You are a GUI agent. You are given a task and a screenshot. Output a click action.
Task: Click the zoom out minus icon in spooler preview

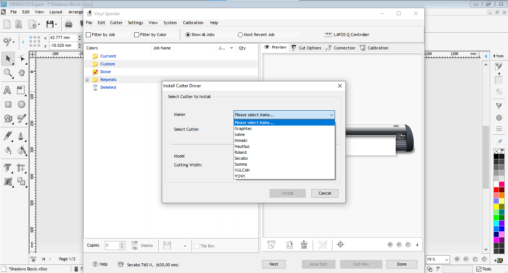coord(399,245)
